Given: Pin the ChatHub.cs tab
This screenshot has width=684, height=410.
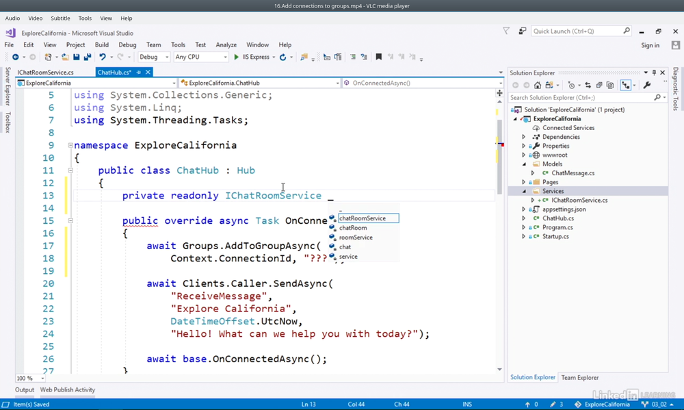Looking at the screenshot, I should pos(139,73).
